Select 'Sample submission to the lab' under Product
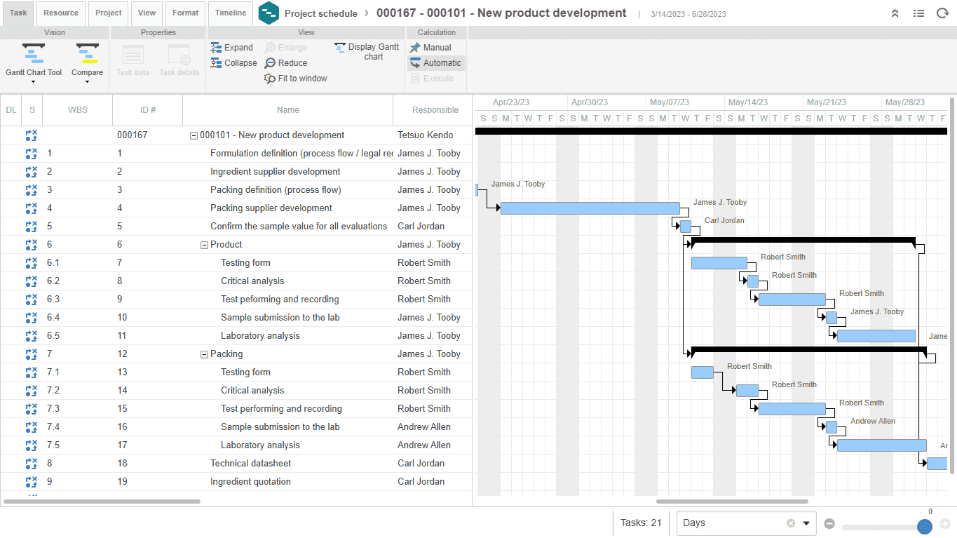The width and height of the screenshot is (957, 538). pos(280,318)
